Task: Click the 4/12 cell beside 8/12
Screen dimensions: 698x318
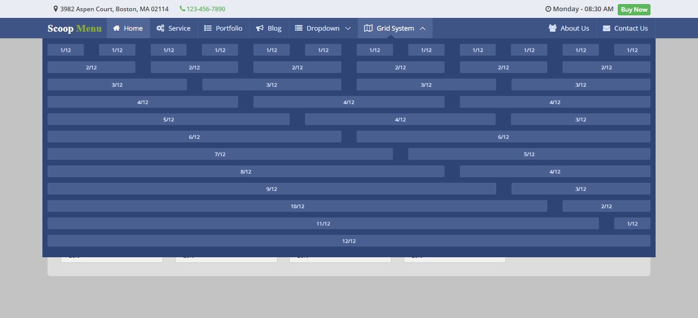Action: 555,172
